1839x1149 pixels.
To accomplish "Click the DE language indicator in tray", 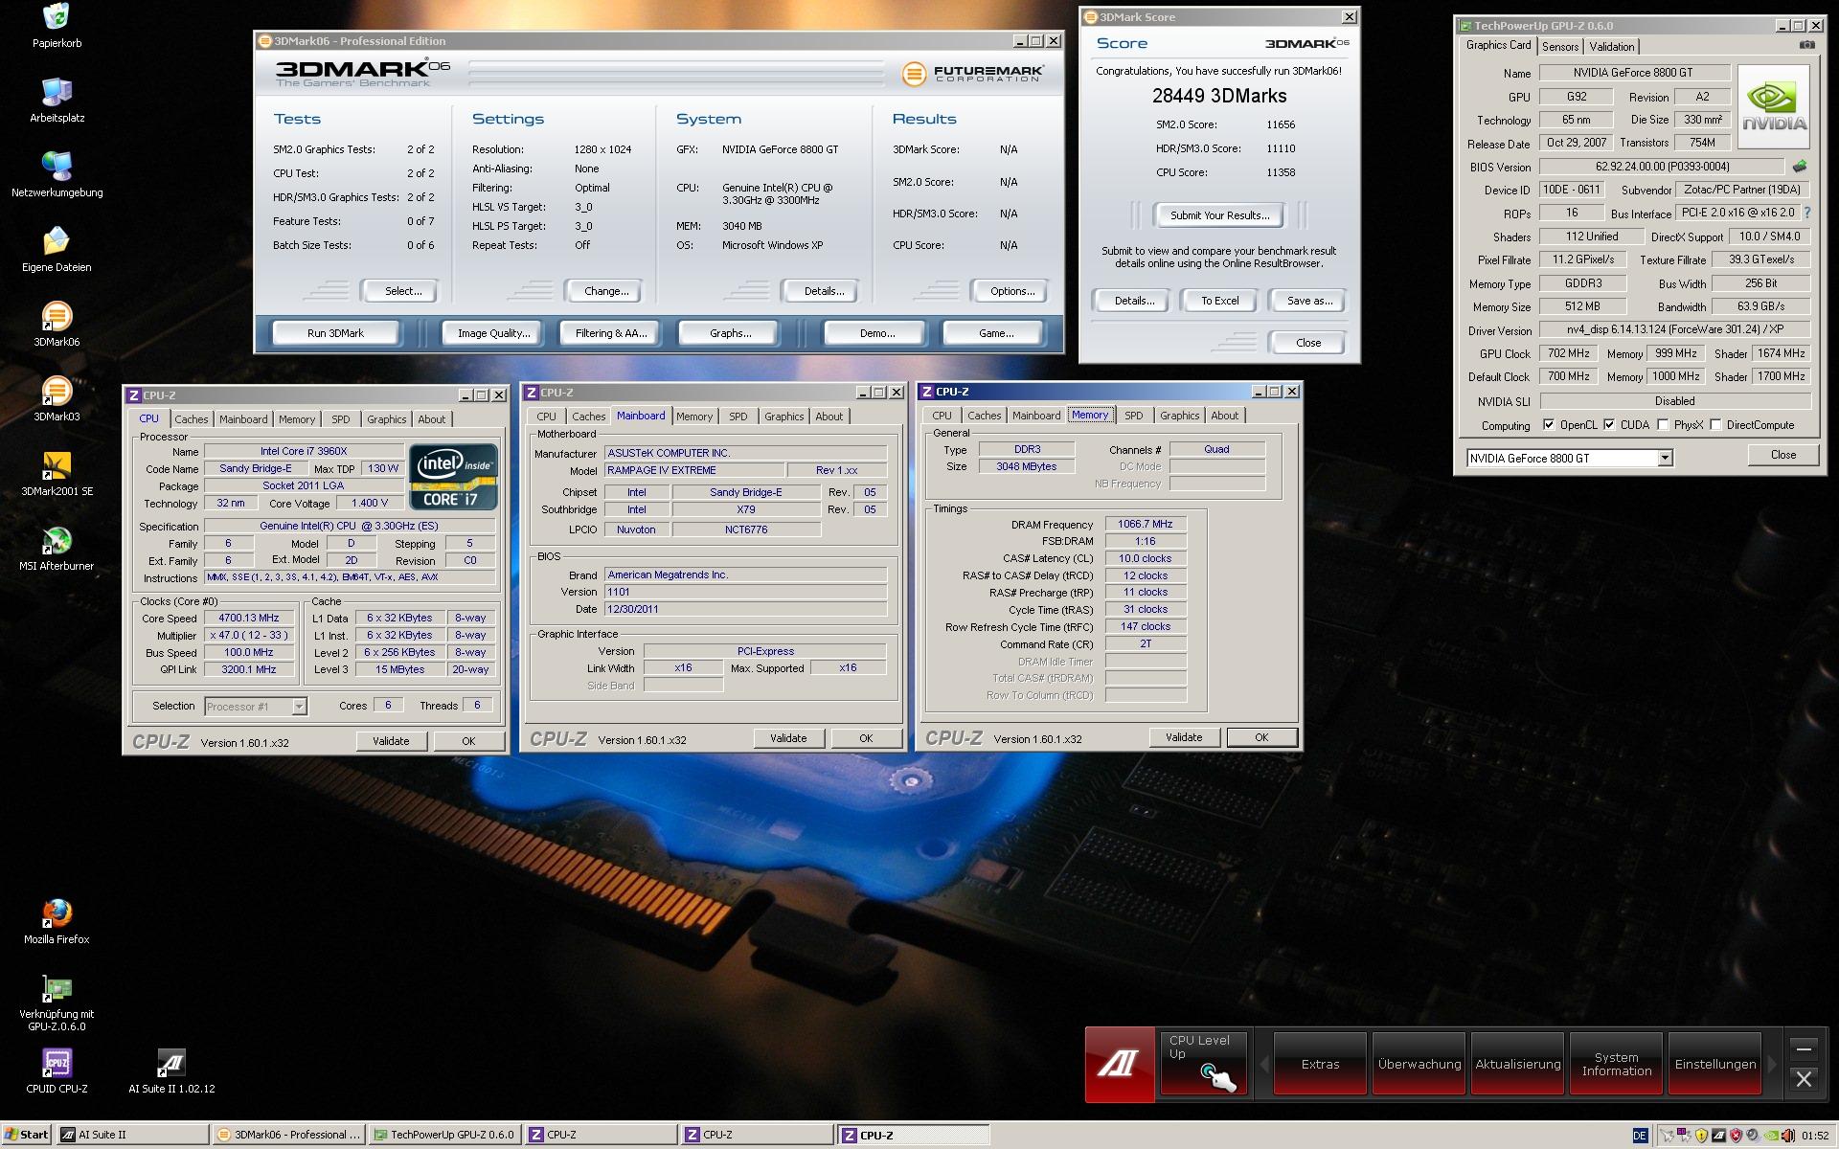I will coord(1640,1136).
